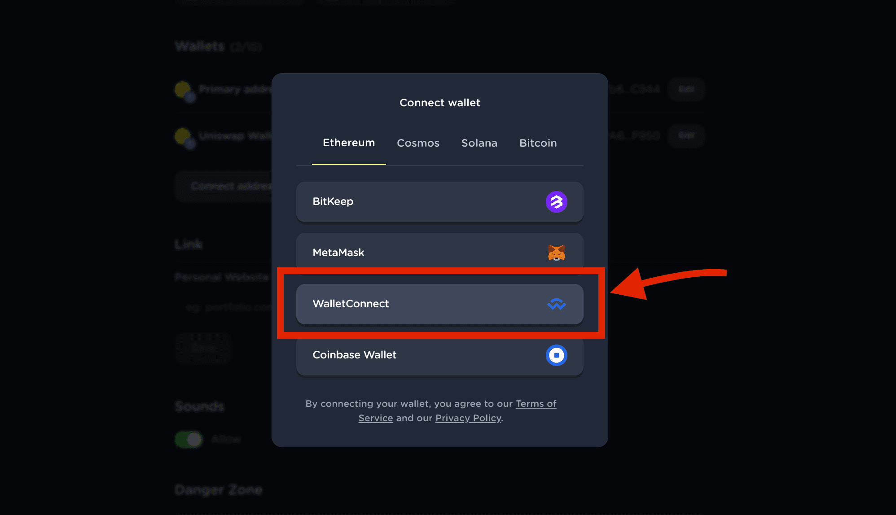Viewport: 896px width, 515px height.
Task: Open the Solana tab
Action: point(479,143)
